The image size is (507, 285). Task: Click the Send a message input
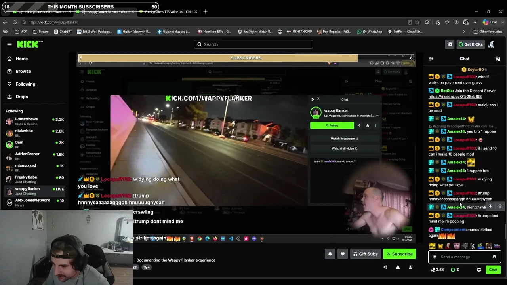[x=464, y=257]
